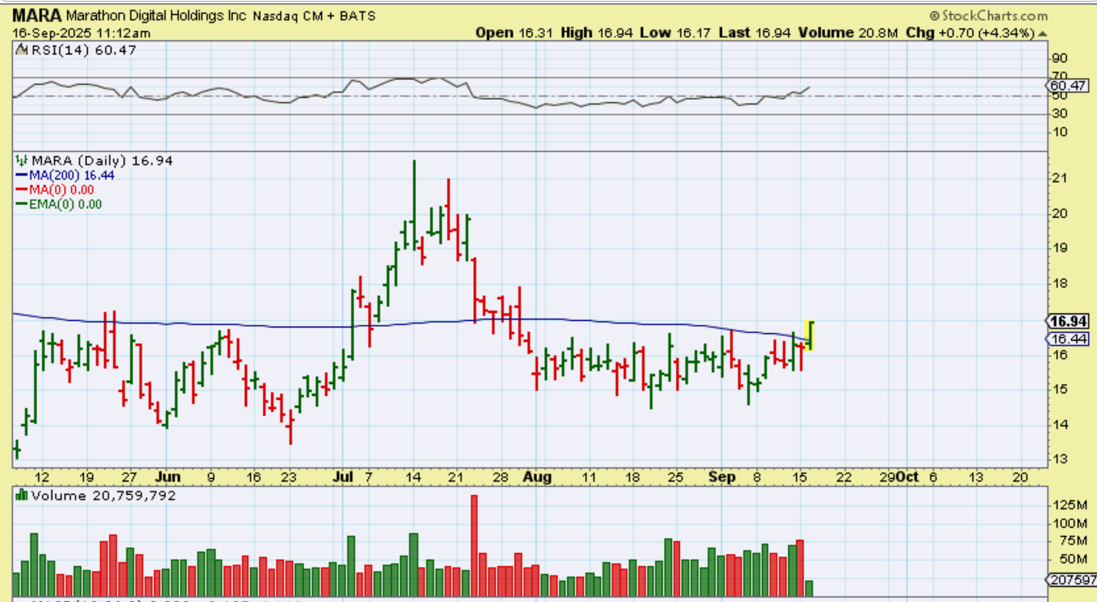This screenshot has width=1097, height=602.
Task: Click the Oct label on date axis
Action: (907, 477)
